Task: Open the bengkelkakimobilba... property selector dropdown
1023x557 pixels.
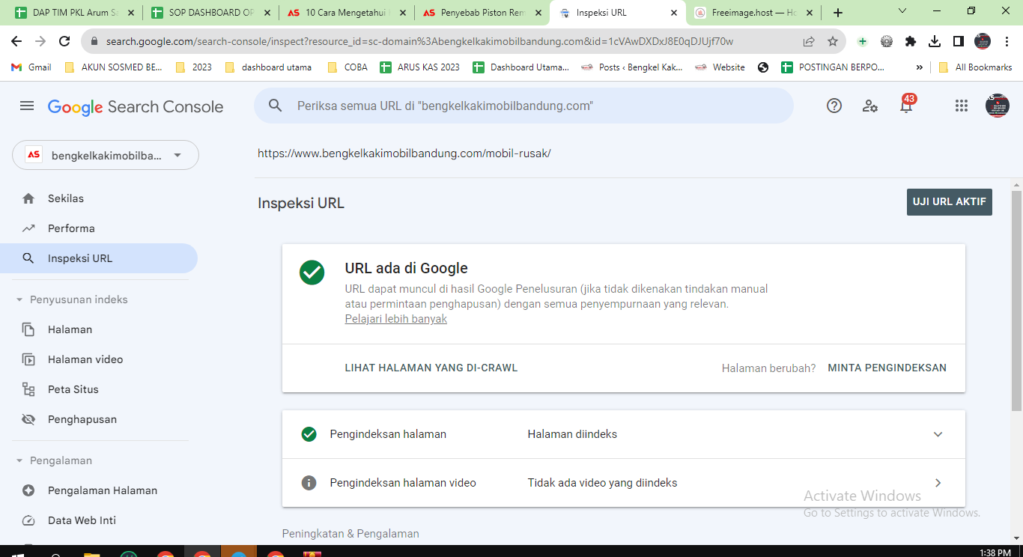Action: pos(106,155)
